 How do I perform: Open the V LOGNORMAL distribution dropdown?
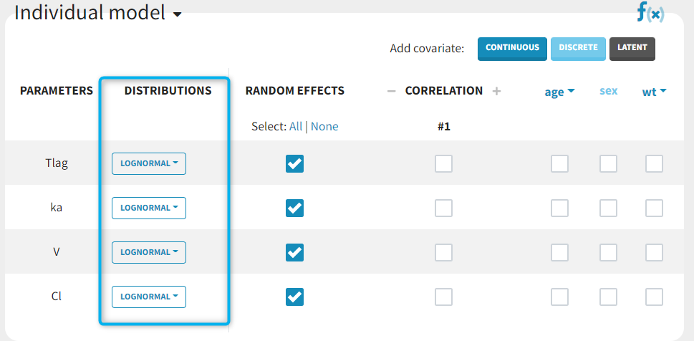pos(149,252)
